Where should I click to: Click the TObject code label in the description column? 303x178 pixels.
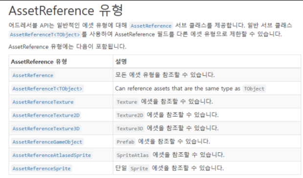(x=254, y=89)
